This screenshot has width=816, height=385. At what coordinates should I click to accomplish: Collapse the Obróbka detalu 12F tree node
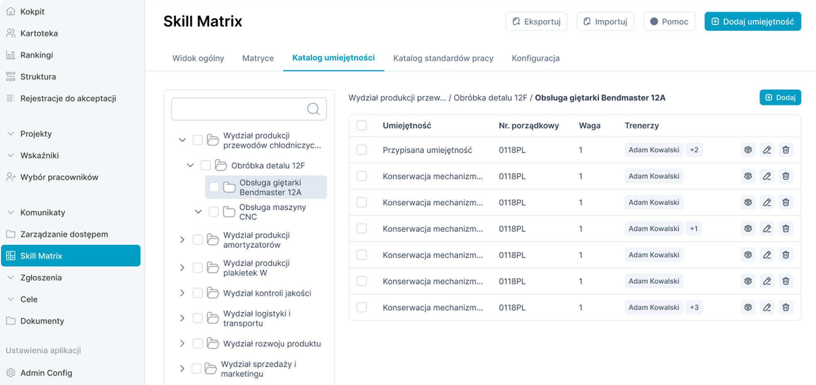pyautogui.click(x=190, y=166)
